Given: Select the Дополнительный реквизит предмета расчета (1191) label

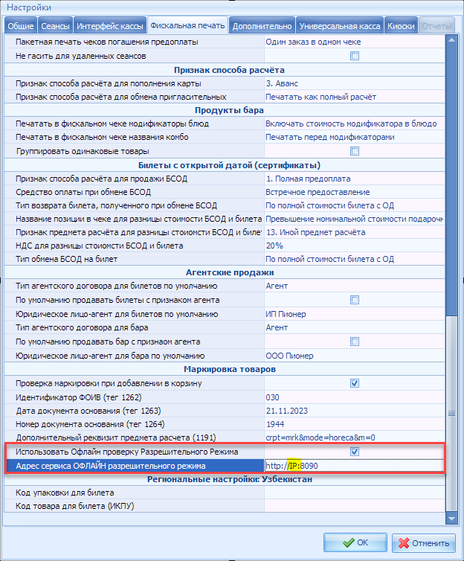Looking at the screenshot, I should (x=116, y=437).
